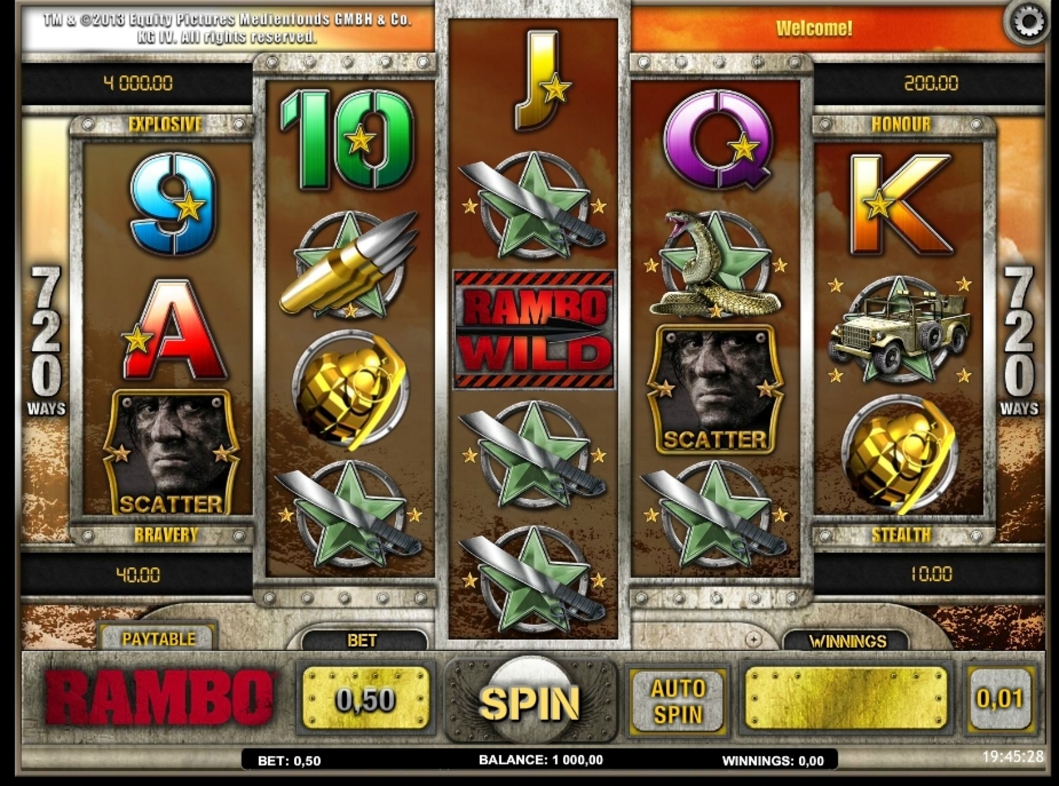Click the Rambo Wild symbol

(534, 330)
